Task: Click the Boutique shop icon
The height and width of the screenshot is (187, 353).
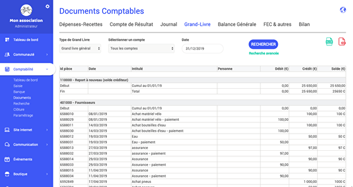Action: pyautogui.click(x=7, y=174)
